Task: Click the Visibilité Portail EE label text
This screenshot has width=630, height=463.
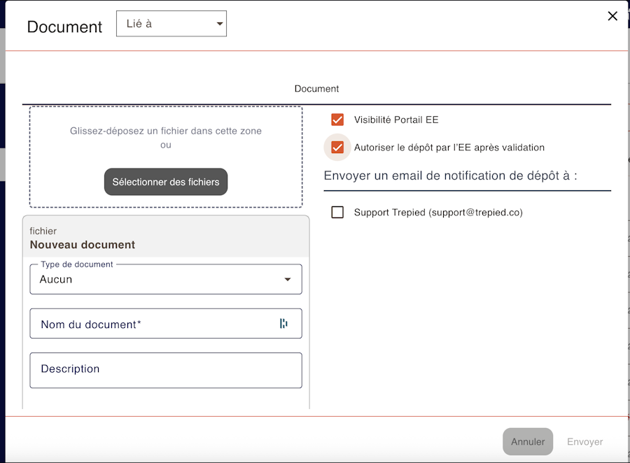Action: (396, 120)
